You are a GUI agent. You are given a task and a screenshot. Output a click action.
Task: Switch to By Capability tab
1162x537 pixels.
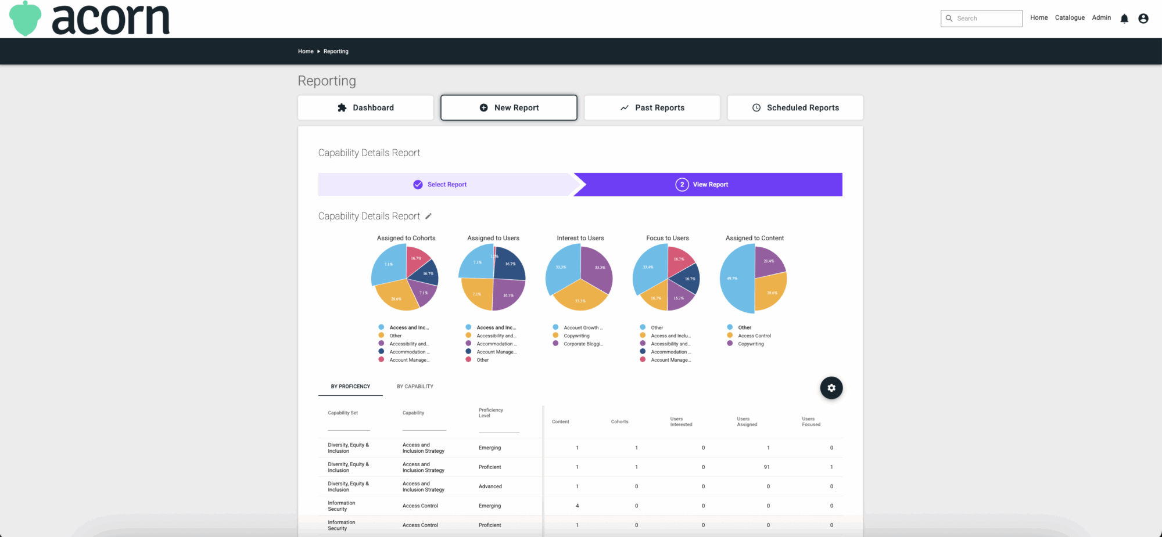coord(415,387)
